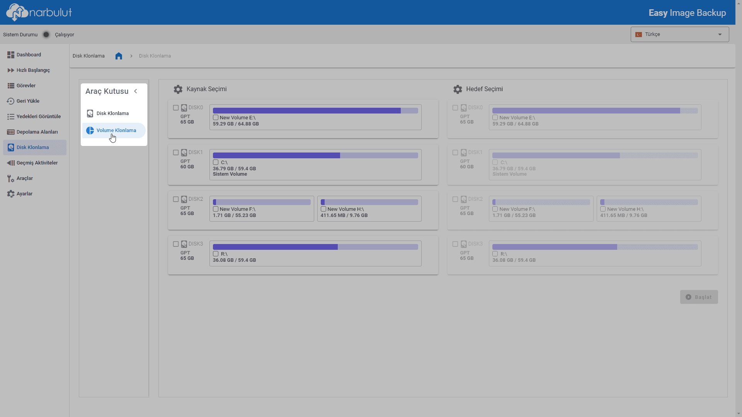Click the home breadcrumb icon
This screenshot has width=742, height=417.
[119, 56]
